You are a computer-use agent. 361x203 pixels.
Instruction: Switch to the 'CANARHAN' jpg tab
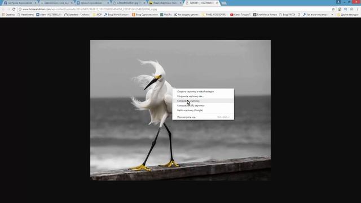pyautogui.click(x=129, y=3)
